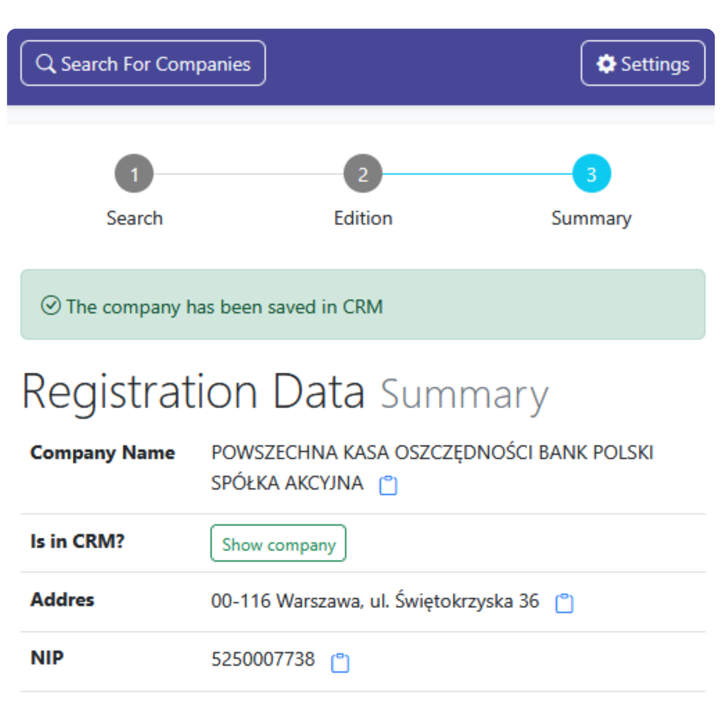722x722 pixels.
Task: Copy the company name to clipboard
Action: 388,485
